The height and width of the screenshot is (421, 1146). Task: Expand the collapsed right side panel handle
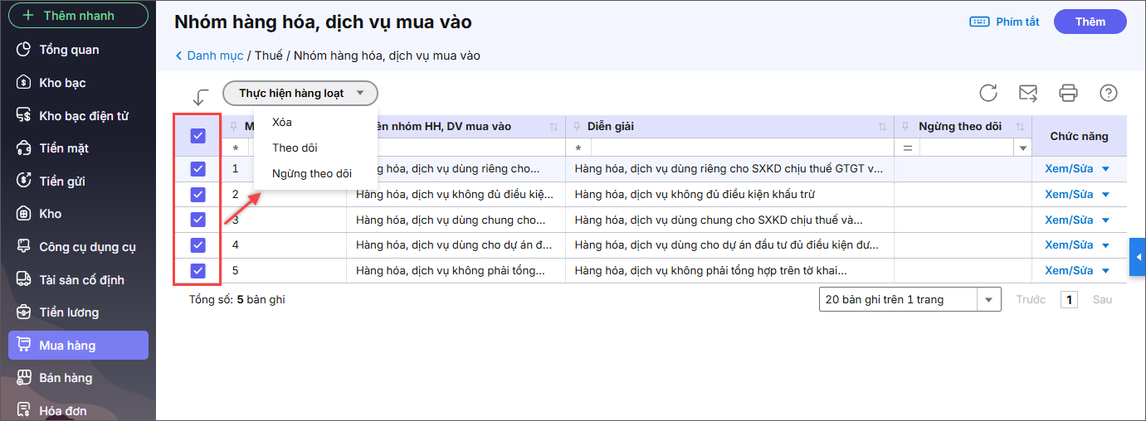click(1139, 258)
